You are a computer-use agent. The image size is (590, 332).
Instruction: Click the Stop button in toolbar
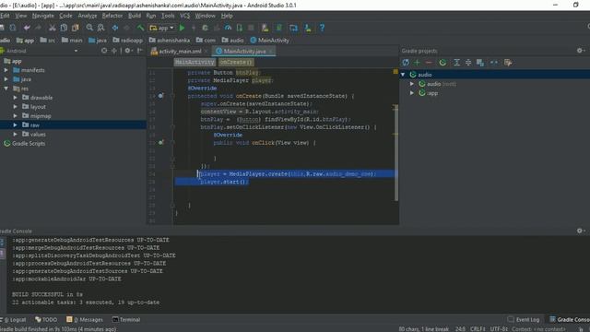click(x=251, y=28)
